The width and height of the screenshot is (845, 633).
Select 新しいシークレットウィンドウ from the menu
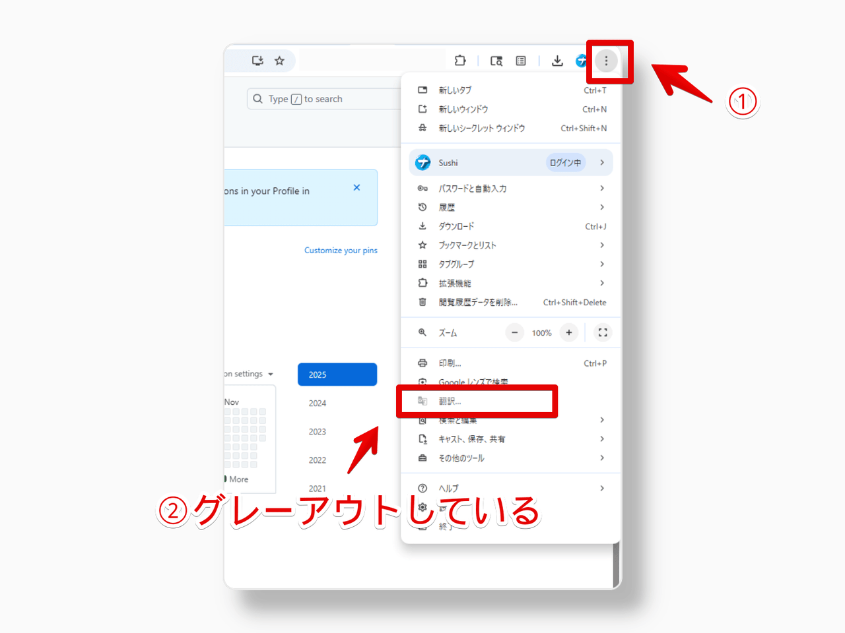(481, 128)
